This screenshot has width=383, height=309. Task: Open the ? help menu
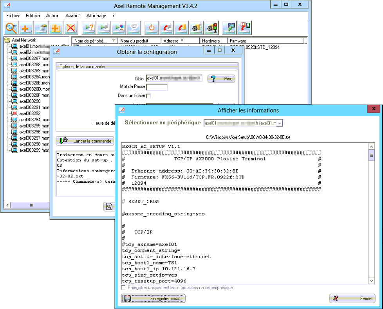point(113,16)
